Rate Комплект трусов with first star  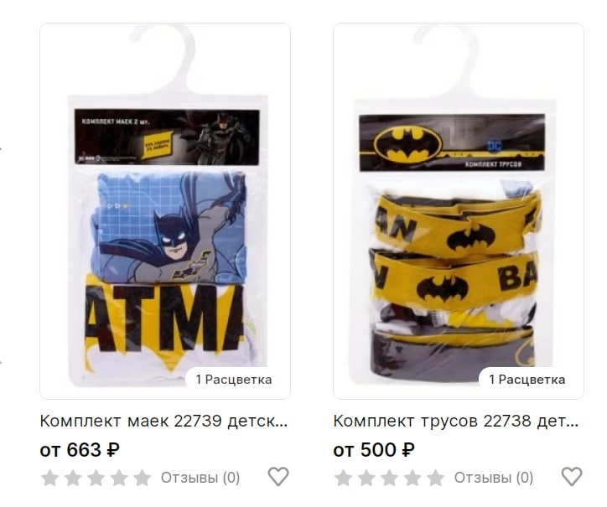click(x=343, y=478)
